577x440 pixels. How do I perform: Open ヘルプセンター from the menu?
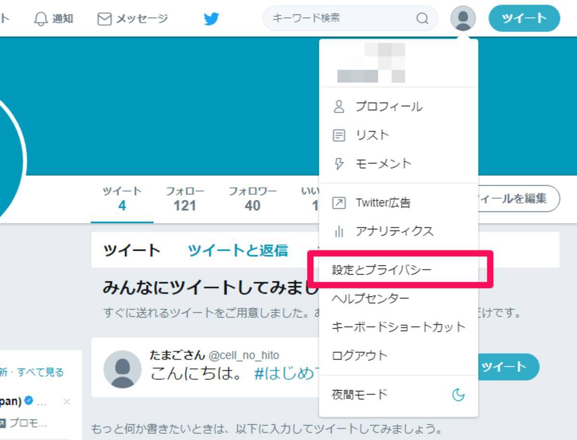370,299
